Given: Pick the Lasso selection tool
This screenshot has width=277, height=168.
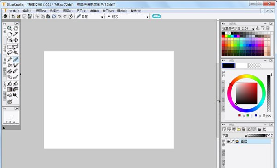Looking at the screenshot, I should tap(10, 53).
